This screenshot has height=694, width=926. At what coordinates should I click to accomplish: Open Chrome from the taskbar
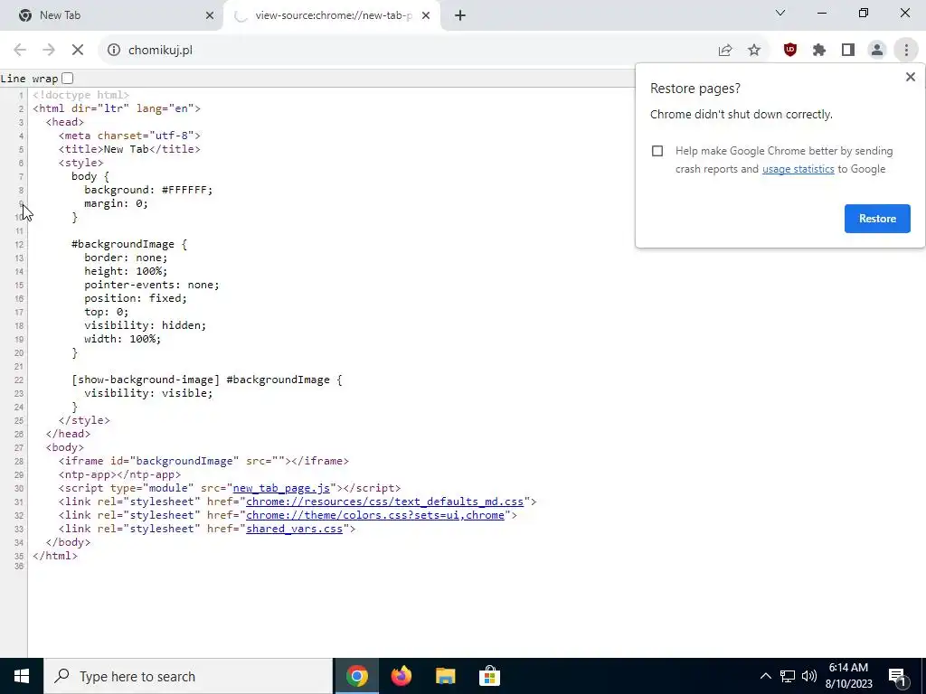coord(356,676)
